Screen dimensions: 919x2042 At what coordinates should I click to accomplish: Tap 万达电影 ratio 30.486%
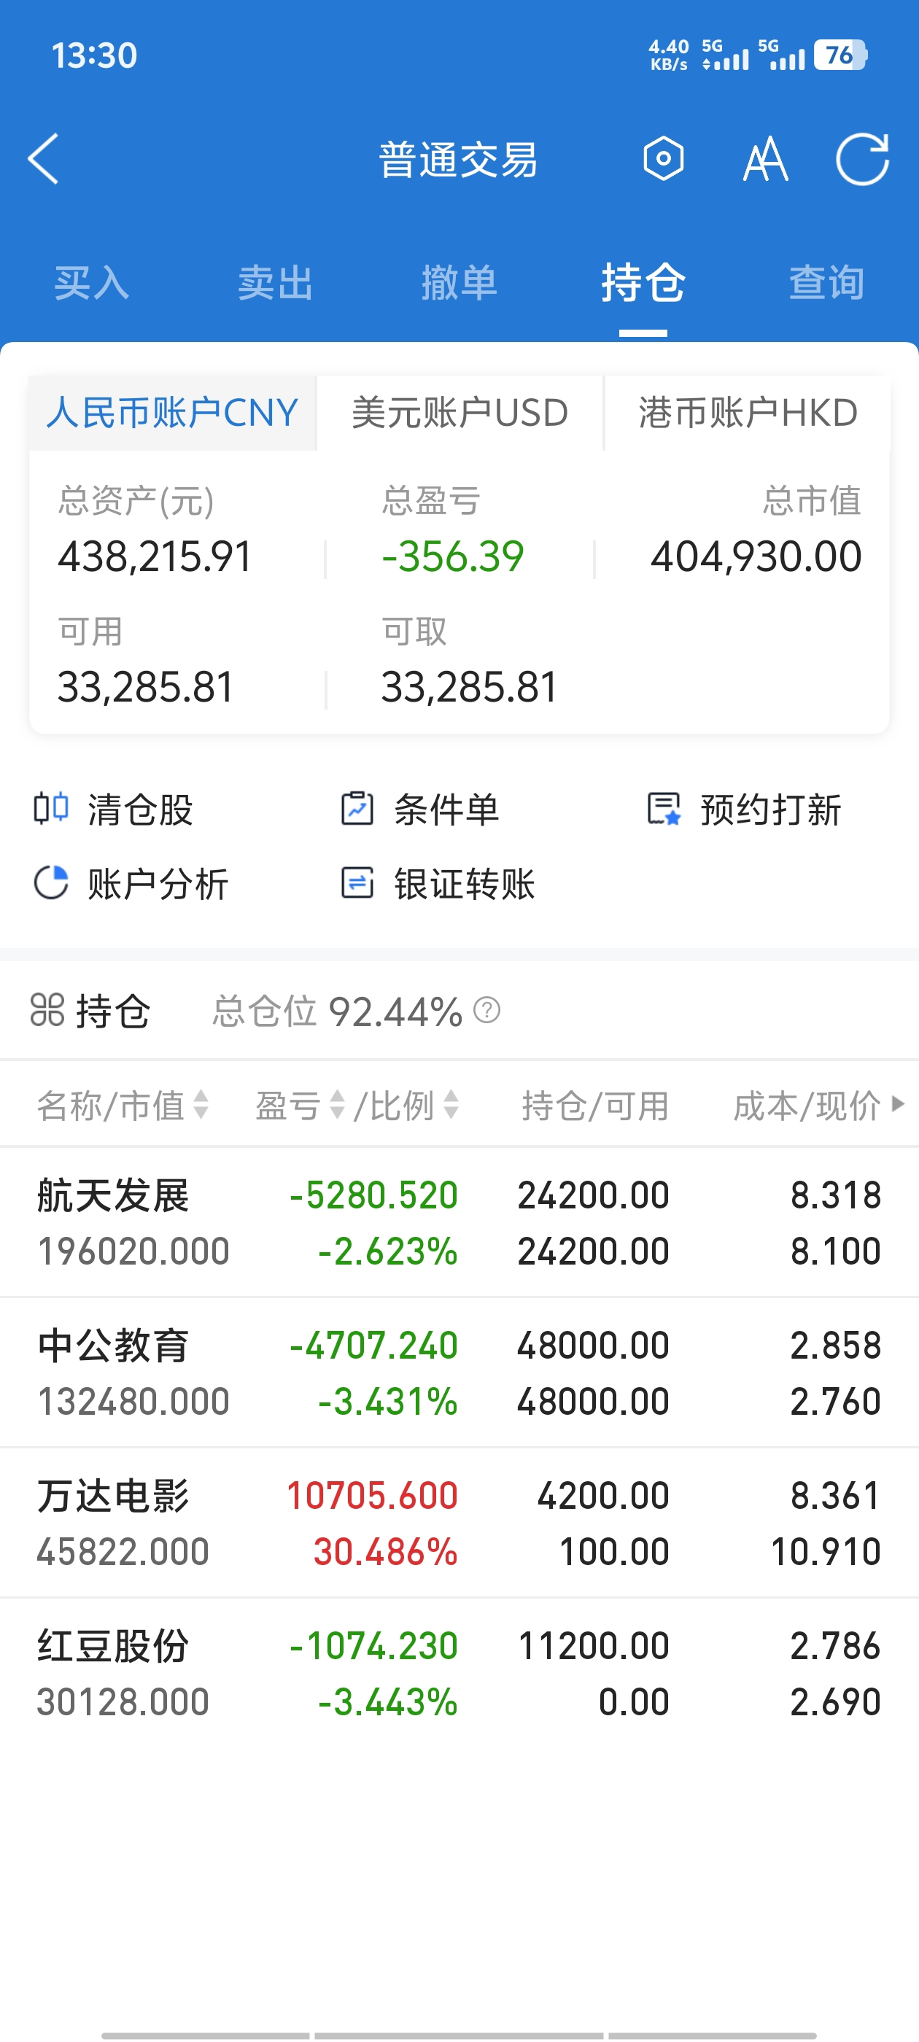coord(385,1551)
